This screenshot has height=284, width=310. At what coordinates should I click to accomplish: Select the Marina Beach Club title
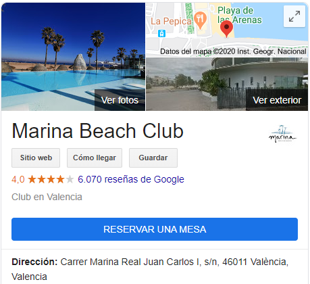coord(98,131)
